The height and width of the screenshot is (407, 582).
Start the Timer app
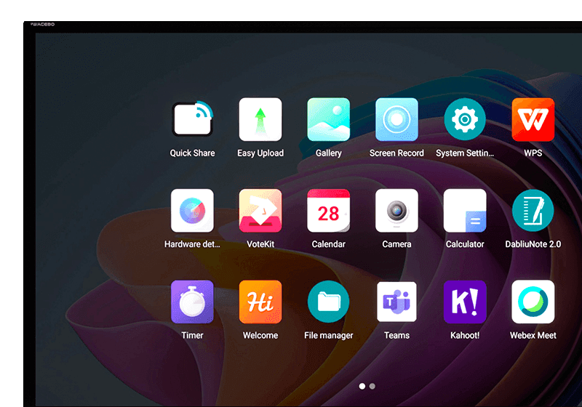point(192,302)
